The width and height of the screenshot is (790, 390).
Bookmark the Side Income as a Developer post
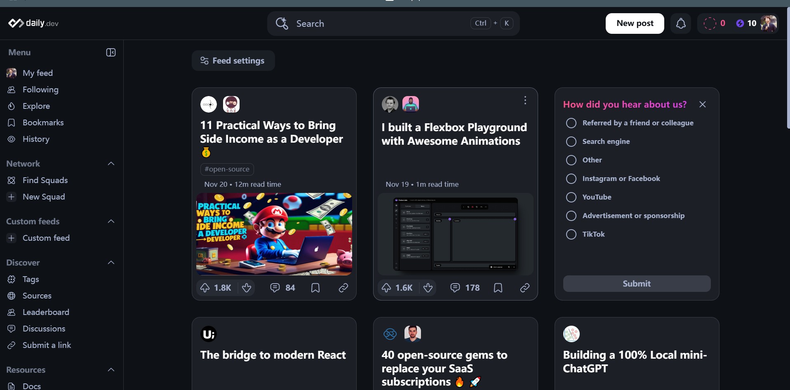click(315, 288)
